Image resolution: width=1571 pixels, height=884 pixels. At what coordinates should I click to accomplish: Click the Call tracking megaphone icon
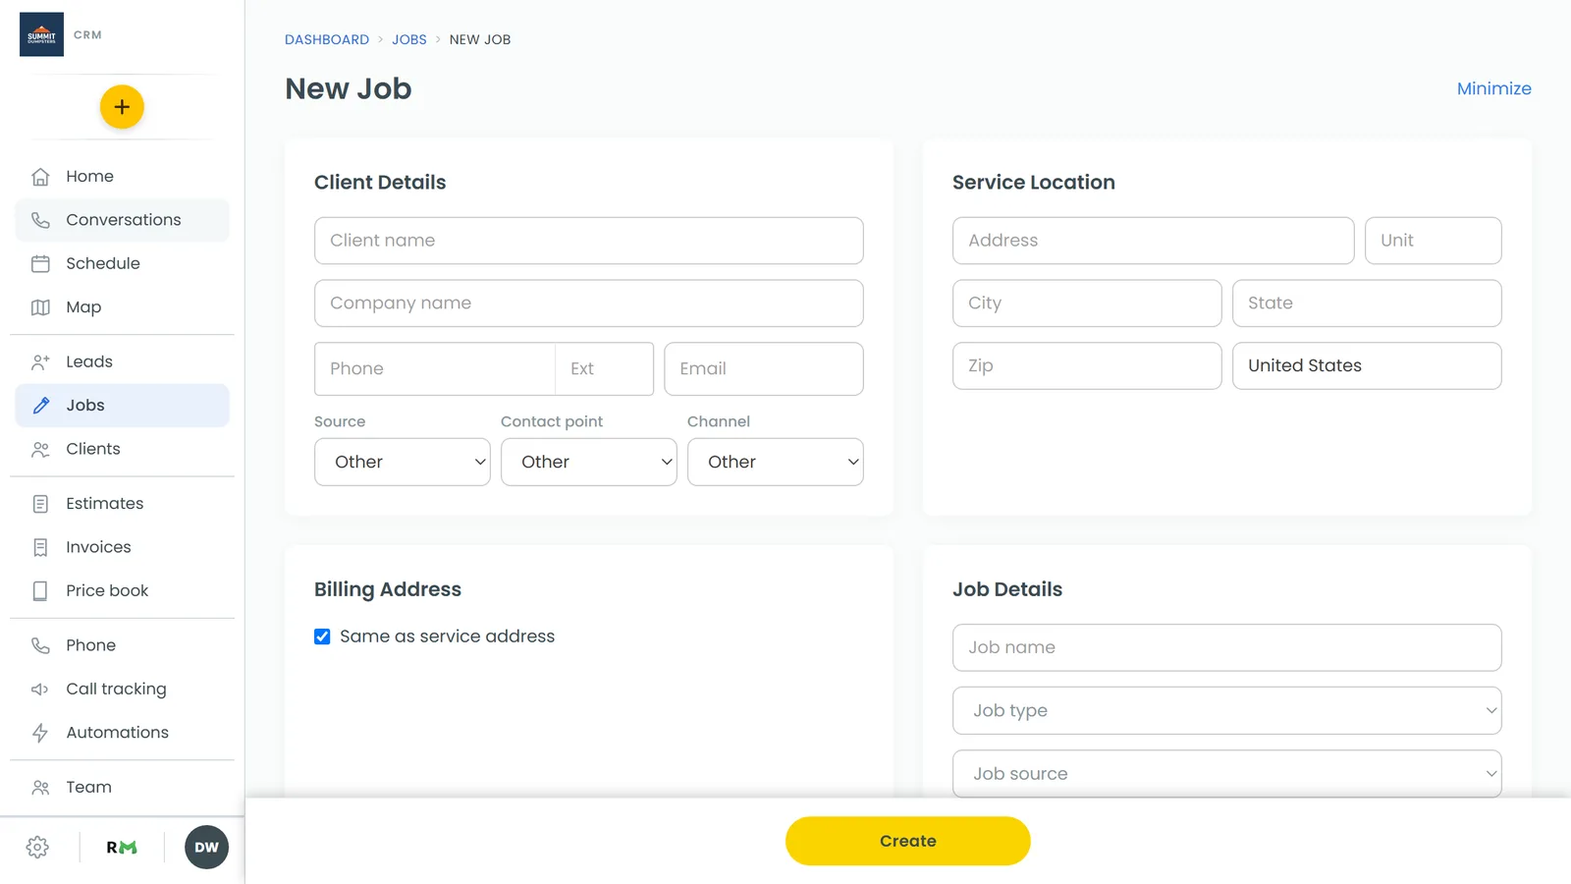[40, 689]
